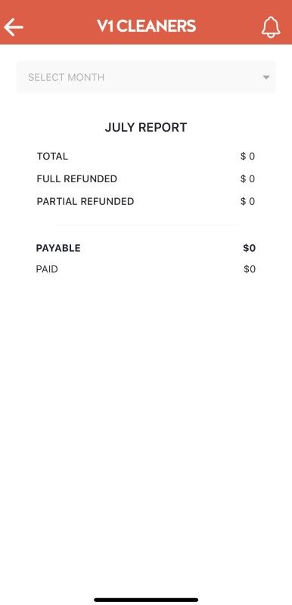Screen dimensions: 292x605
Task: Click the PARTIAL REFUNDED amount
Action: coord(247,201)
